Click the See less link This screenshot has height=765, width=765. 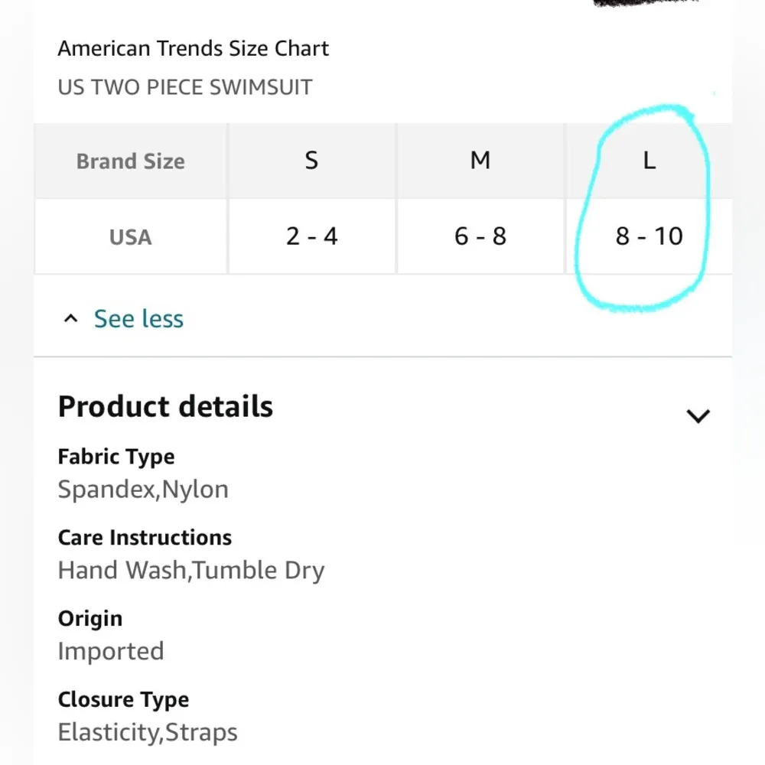(x=138, y=318)
